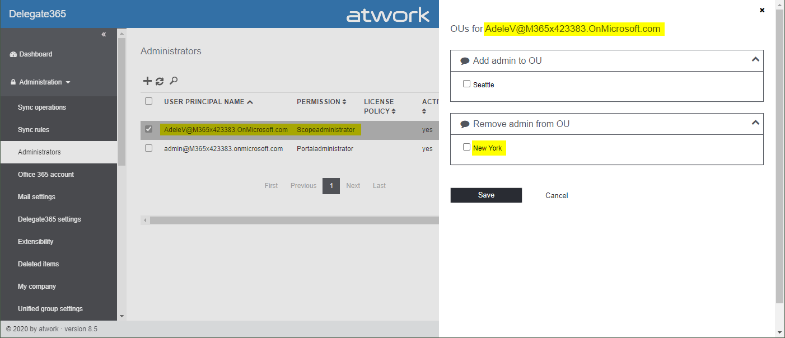Go to Last page
Screen dimensions: 785x338
379,186
